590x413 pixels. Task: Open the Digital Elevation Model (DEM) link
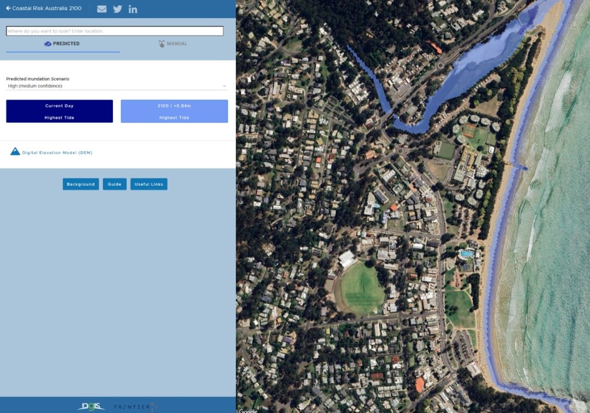57,153
